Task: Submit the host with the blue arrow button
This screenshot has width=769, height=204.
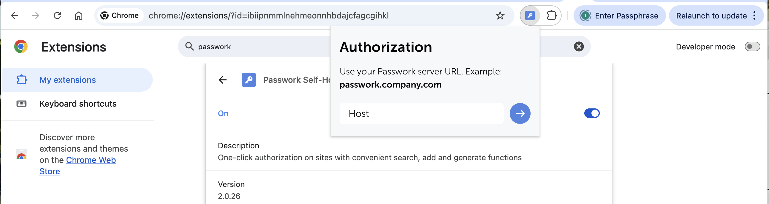Action: click(520, 113)
